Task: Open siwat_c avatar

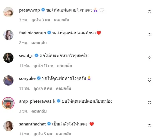Action: point(8,58)
